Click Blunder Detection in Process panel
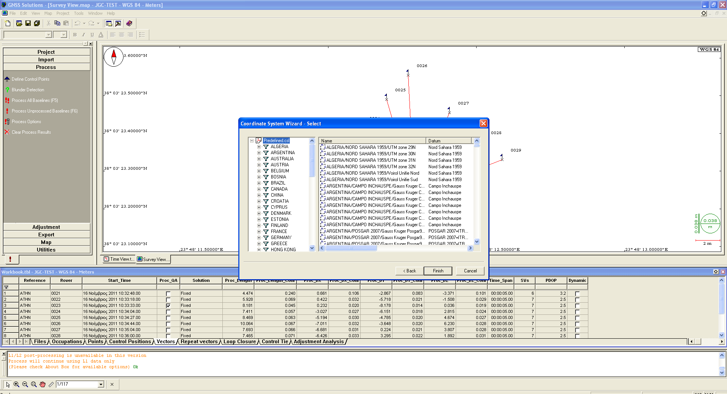Screen dimensions: 727x394 click(x=28, y=90)
